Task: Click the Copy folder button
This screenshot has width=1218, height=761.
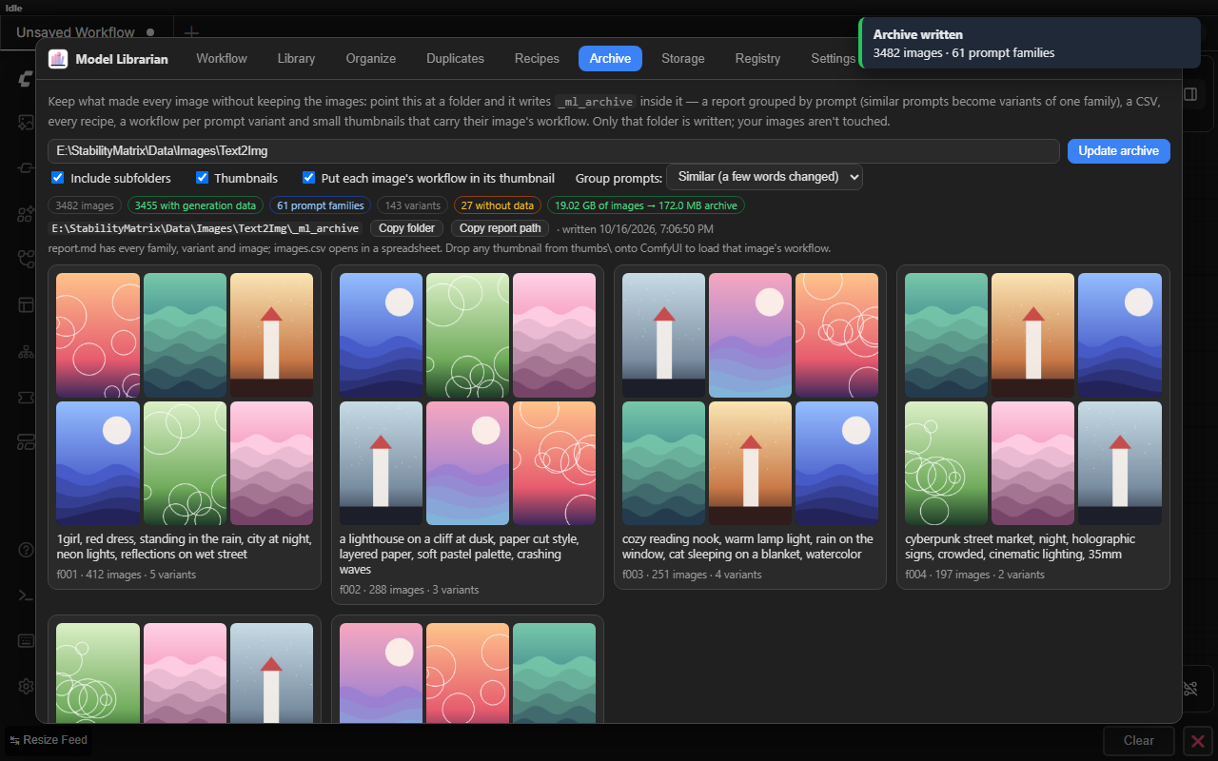Action: coord(407,228)
